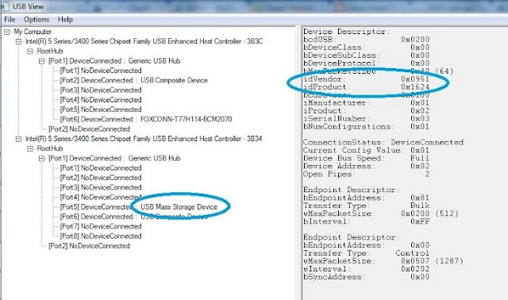Screen dimensions: 508x300
Task: Collapse the second RootHub expander
Action: (30, 148)
